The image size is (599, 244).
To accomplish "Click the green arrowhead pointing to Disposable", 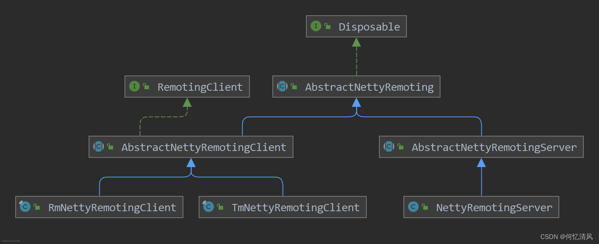I will click(356, 42).
